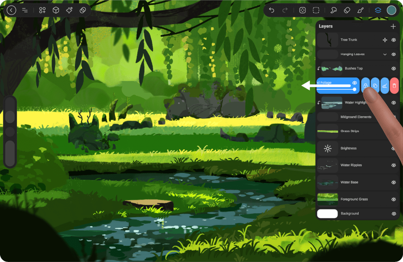Viewport: 403px width, 262px height.
Task: Tap the back arrow in top-left toolbar
Action: [11, 11]
